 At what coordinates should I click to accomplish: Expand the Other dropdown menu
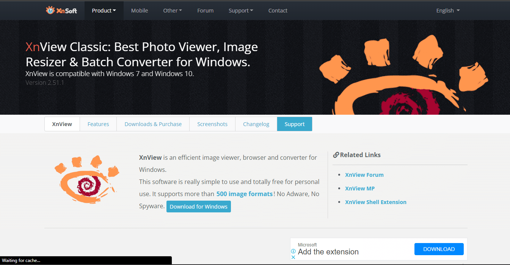click(x=173, y=11)
